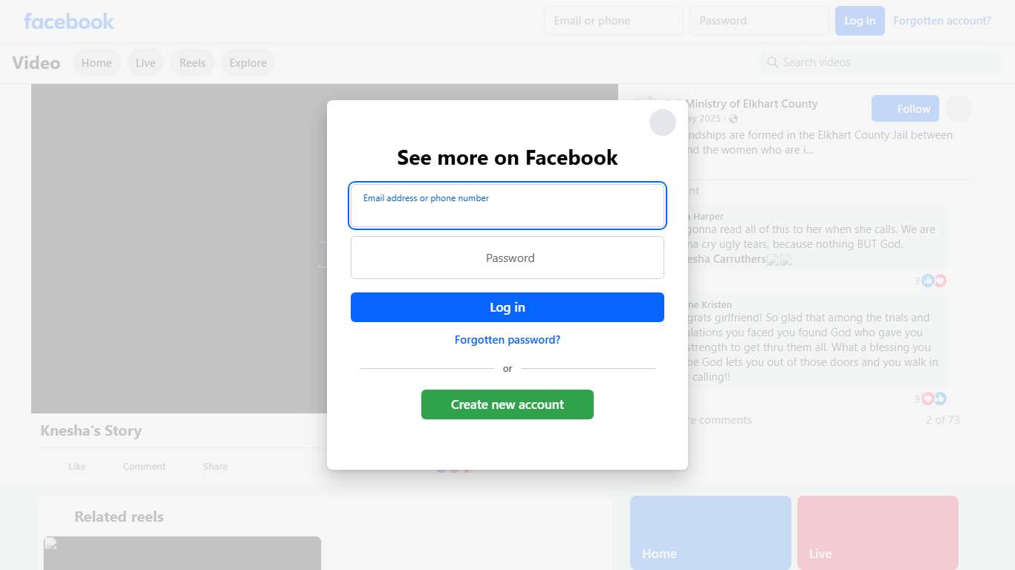Open the first related reel thumbnail

click(182, 553)
